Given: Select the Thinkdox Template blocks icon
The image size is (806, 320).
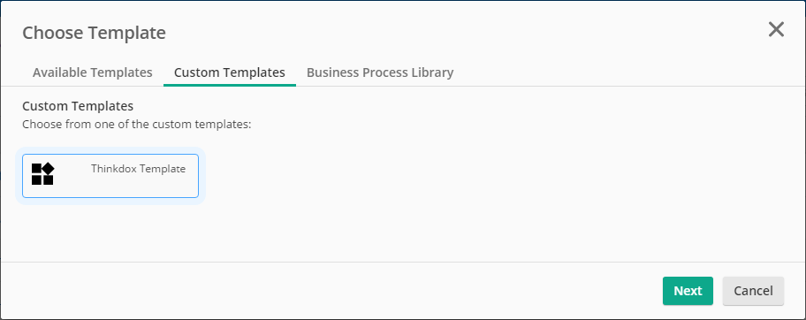Looking at the screenshot, I should tap(42, 174).
